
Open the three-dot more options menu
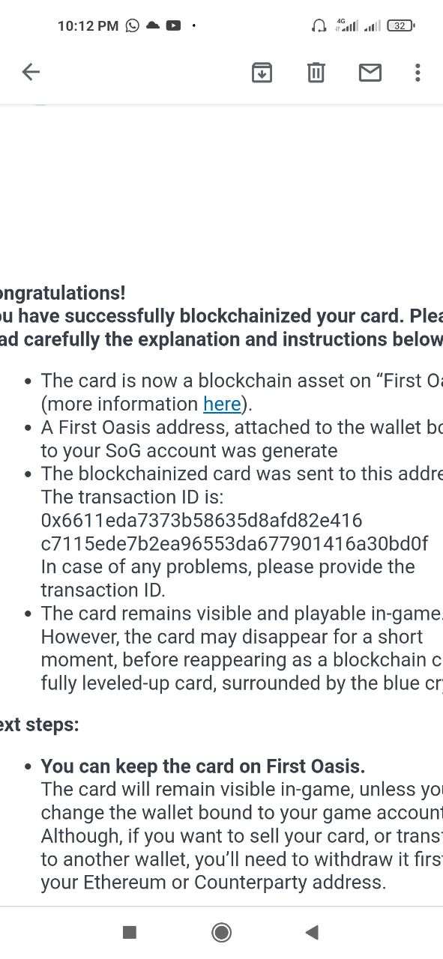[418, 73]
